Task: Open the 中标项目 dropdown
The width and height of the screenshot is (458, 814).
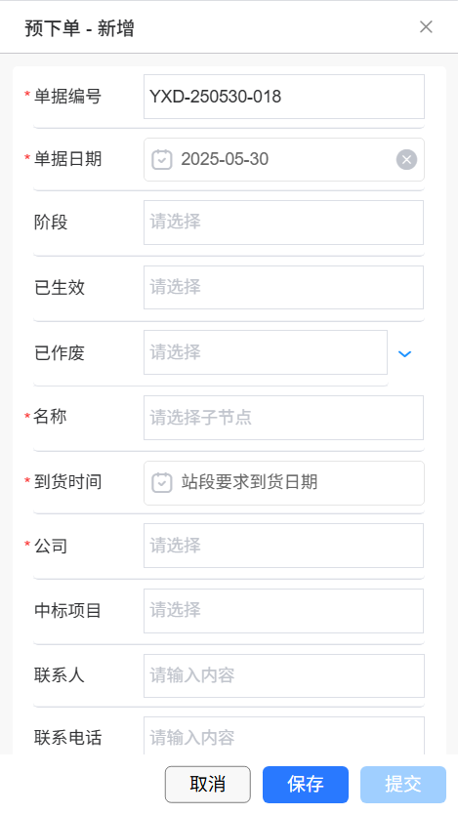Action: 283,611
